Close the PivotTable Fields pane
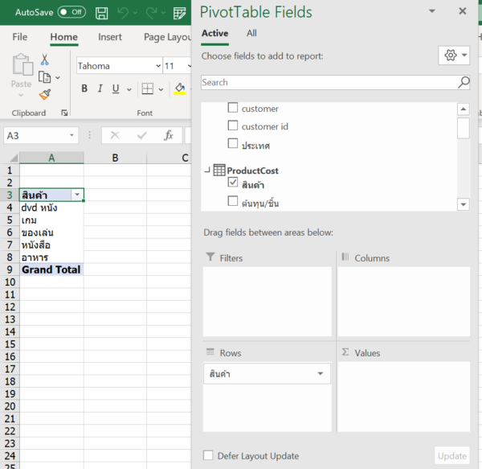The height and width of the screenshot is (469, 482). [x=463, y=11]
